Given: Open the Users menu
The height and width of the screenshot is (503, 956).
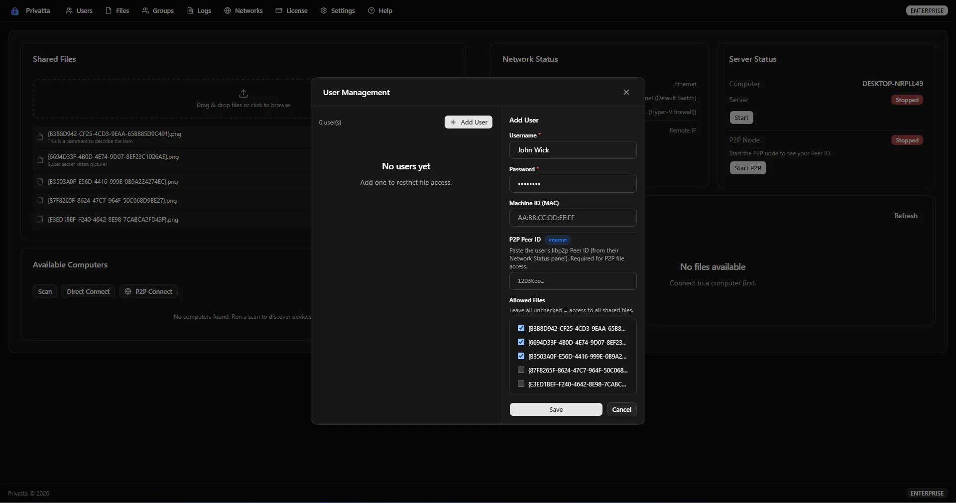Looking at the screenshot, I should point(79,10).
